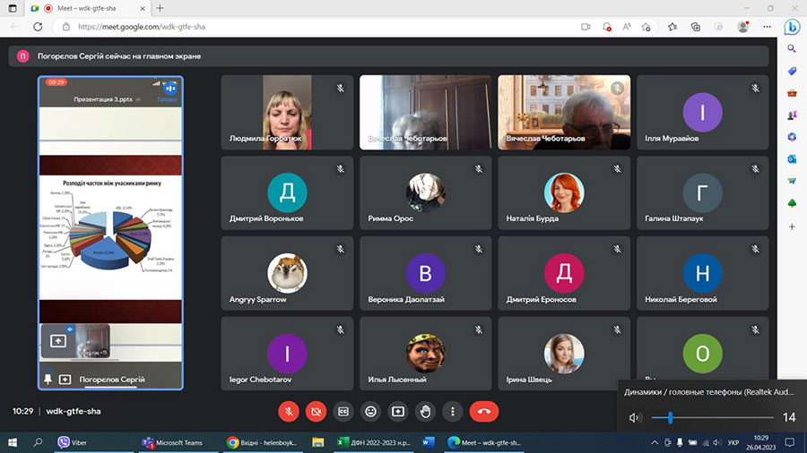This screenshot has height=453, width=807.
Task: Click the Search icon in the Edge sidebar
Action: pos(792,49)
